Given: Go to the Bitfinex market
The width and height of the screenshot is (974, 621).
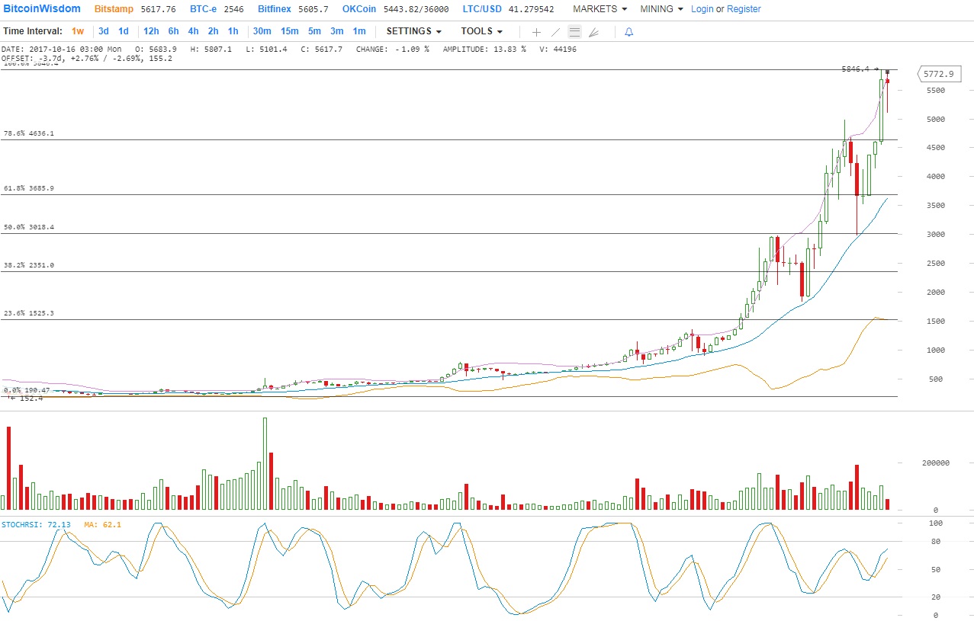Looking at the screenshot, I should (274, 9).
